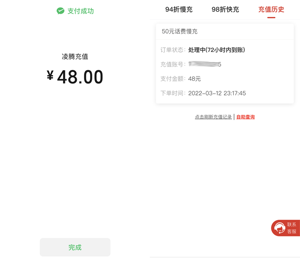The image size is (300, 258).
Task: Select the order time 2022-03-12 23:17:45
Action: 217,93
